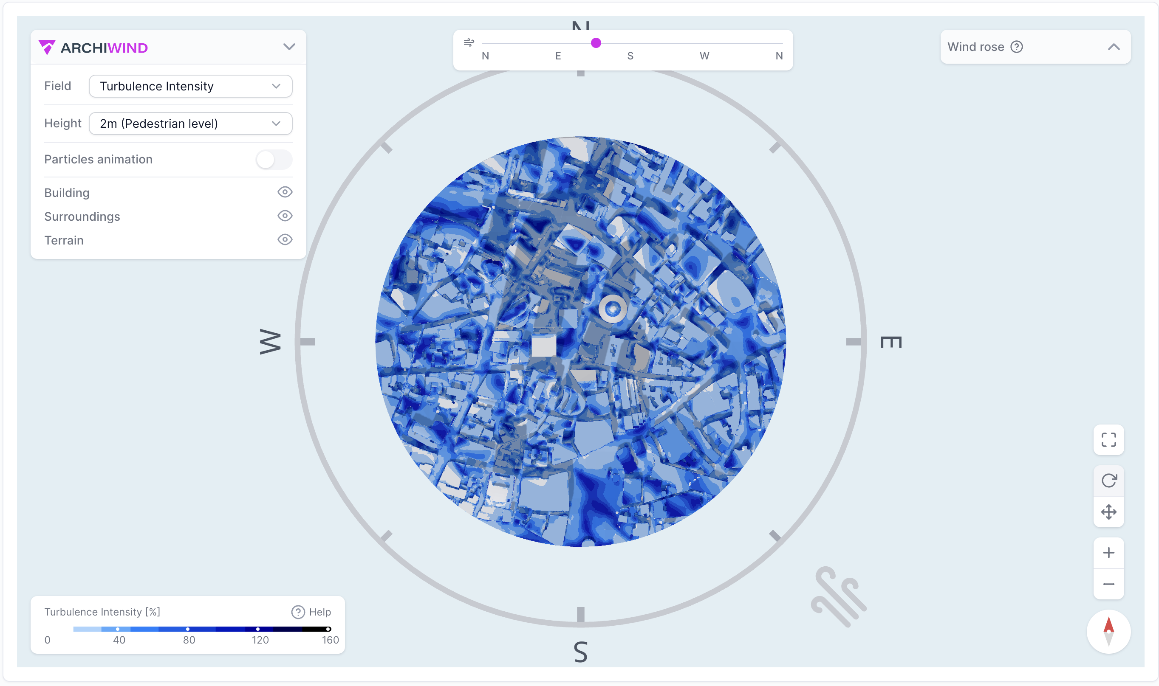This screenshot has width=1159, height=686.
Task: Collapse the Wind rose panel chevron
Action: pyautogui.click(x=1113, y=47)
